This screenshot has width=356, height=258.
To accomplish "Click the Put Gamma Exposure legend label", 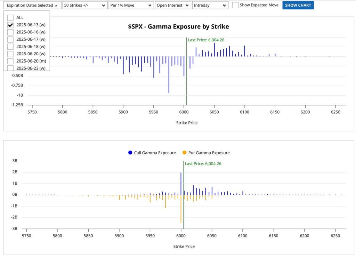I will pos(209,153).
